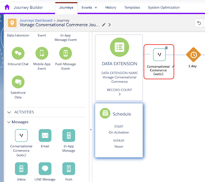Open the Events dropdown menu
205x182 pixels.
[x=89, y=8]
